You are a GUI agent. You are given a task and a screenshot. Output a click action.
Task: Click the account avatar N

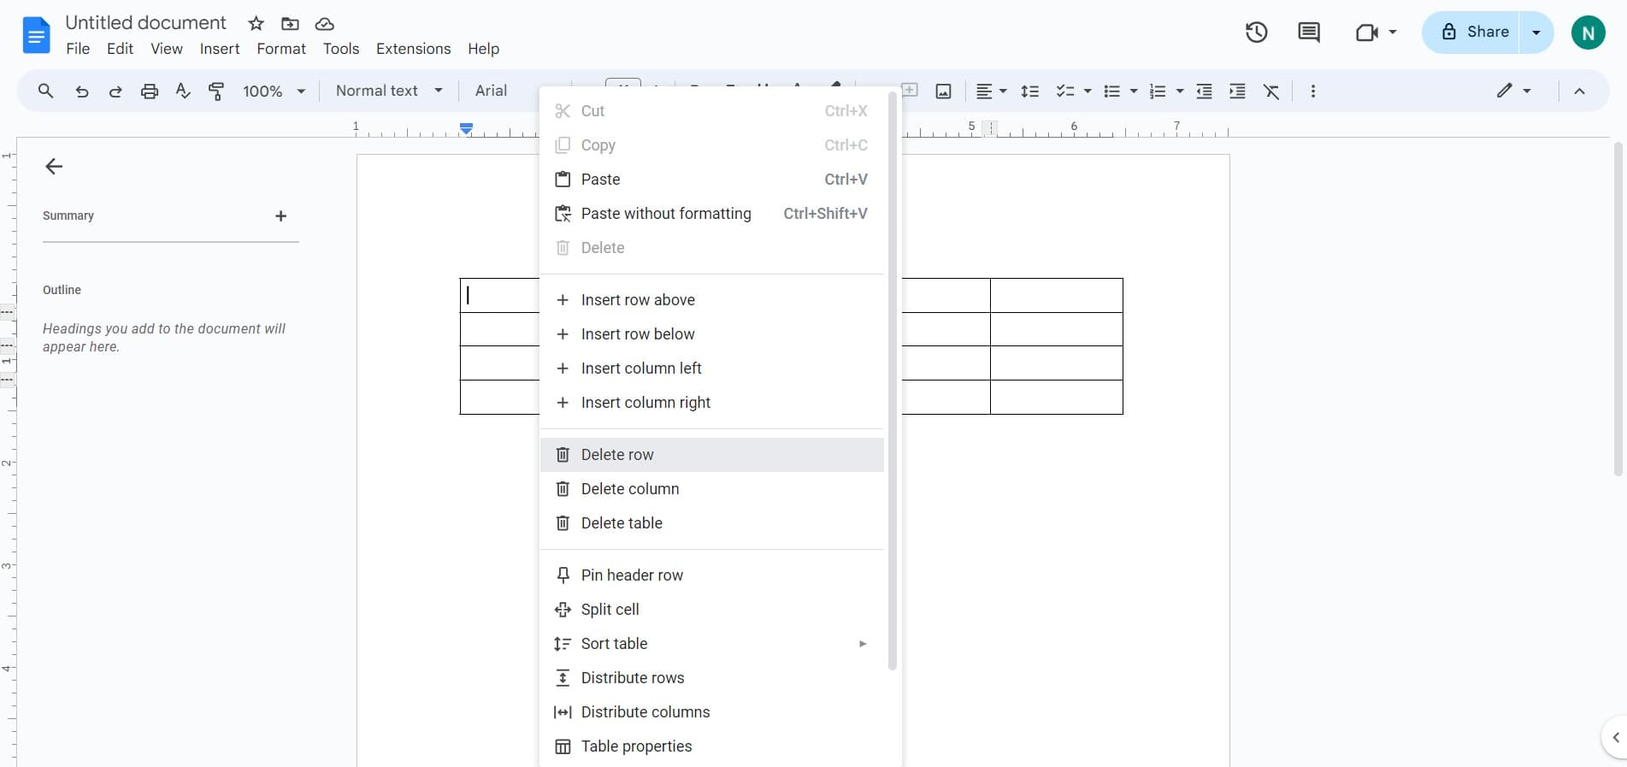pyautogui.click(x=1588, y=32)
